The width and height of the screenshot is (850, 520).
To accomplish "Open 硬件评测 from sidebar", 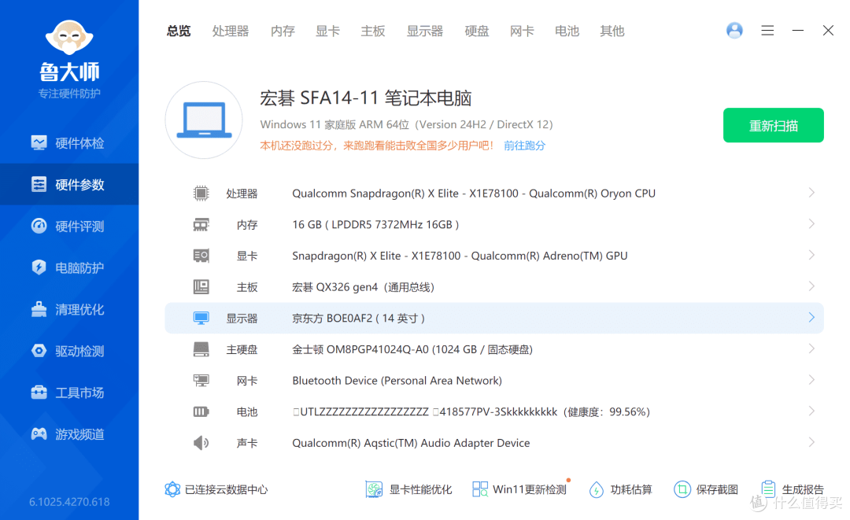I will [x=68, y=227].
